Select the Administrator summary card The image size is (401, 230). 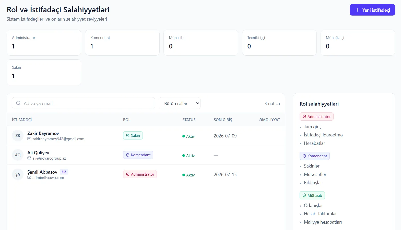44,43
